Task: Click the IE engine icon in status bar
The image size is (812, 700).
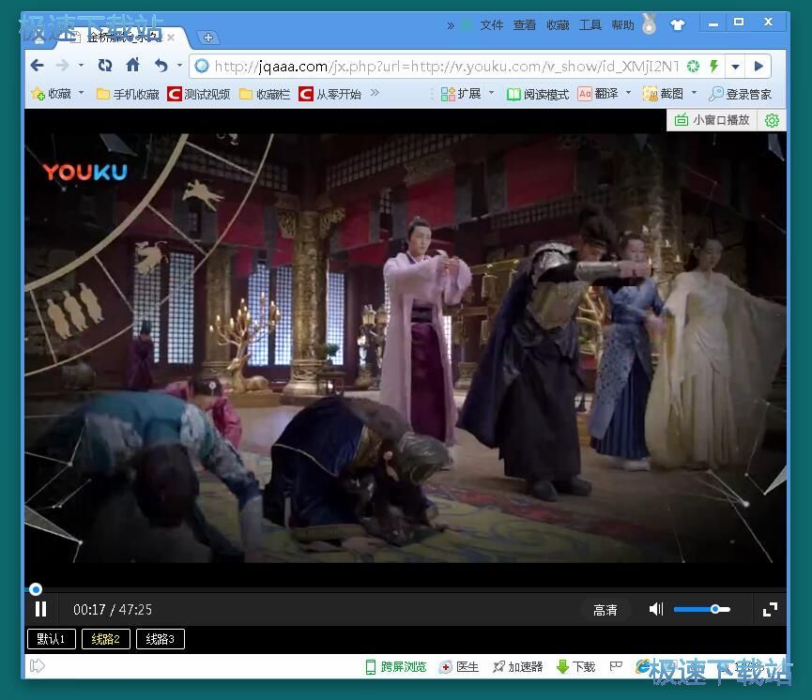Action: [643, 666]
